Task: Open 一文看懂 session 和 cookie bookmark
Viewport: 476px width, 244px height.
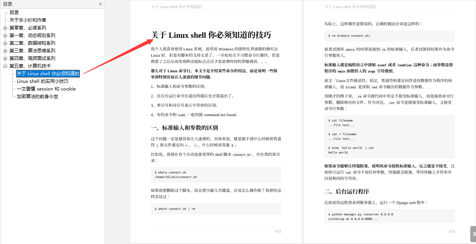Action: point(46,89)
